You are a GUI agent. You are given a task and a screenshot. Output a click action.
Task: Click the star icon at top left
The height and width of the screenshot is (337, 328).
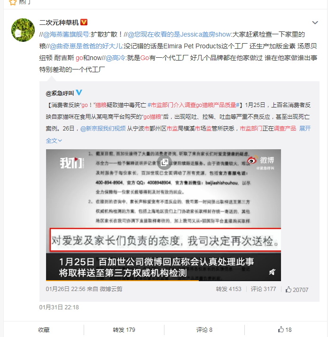13,2
